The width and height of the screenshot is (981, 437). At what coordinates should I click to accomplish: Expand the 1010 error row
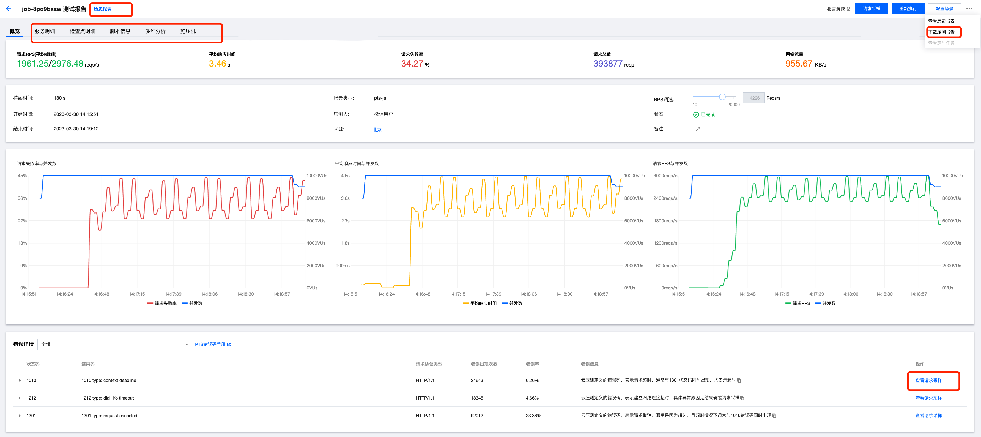click(x=20, y=381)
